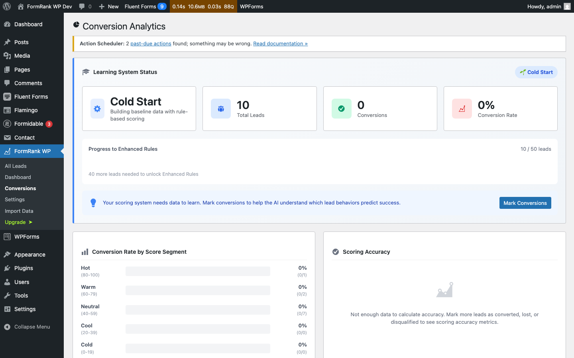
Task: Open the past-due actions link
Action: (x=151, y=44)
